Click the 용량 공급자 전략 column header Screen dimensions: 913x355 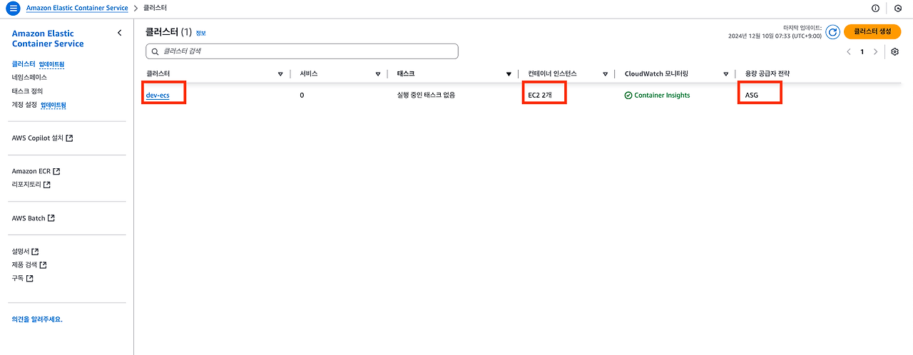(x=767, y=74)
